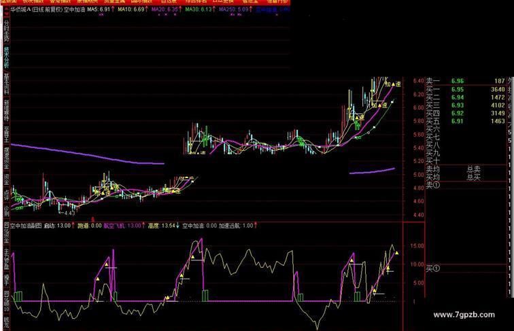This screenshot has width=514, height=331.
Task: Open the 自选股 top menu item
Action: click(169, 1)
